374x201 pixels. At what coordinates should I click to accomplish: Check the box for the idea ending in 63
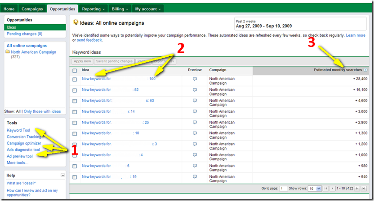[75, 101]
